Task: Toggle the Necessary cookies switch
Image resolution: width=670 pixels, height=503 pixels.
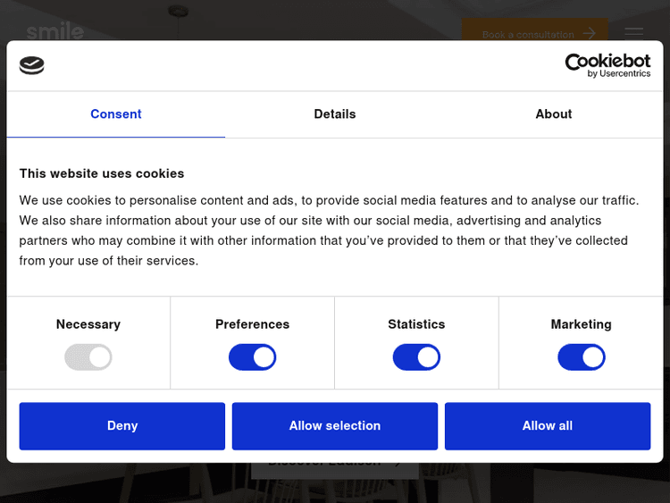Action: [88, 357]
